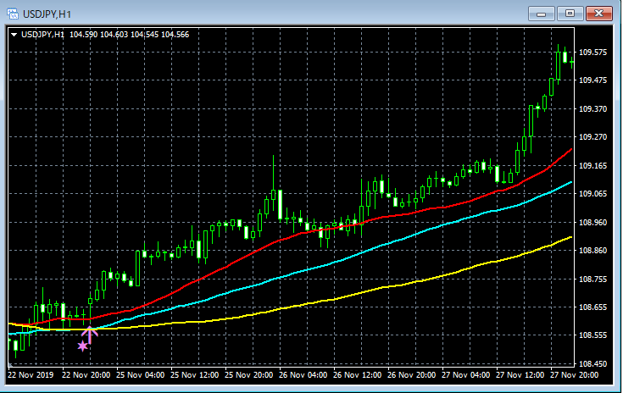Click the 109.270 price label
This screenshot has width=623, height=393.
click(592, 137)
